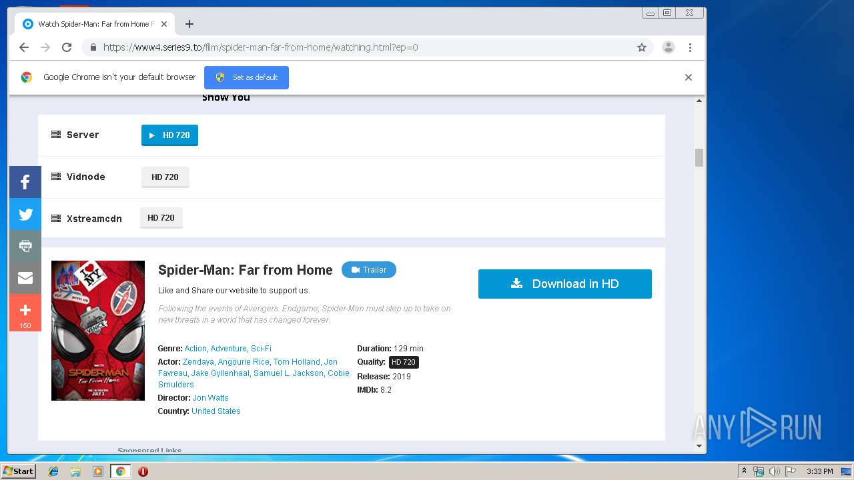
Task: Click the Vidnode server label
Action: [86, 177]
